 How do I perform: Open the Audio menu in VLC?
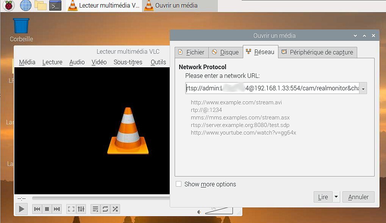tap(77, 62)
